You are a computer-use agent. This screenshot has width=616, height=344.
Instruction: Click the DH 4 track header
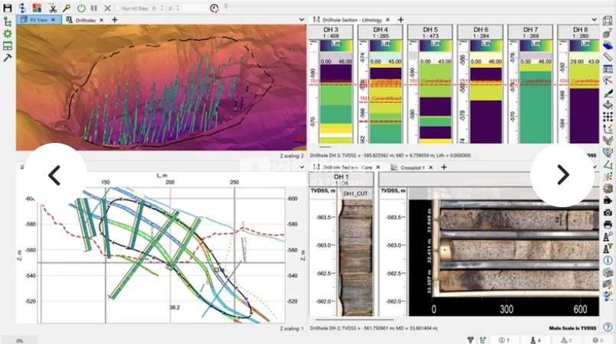[x=380, y=33]
